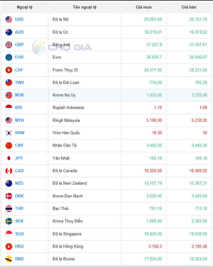Click the Canada flag icon
Image resolution: width=213 pixels, height=267 pixels.
pos(9,171)
